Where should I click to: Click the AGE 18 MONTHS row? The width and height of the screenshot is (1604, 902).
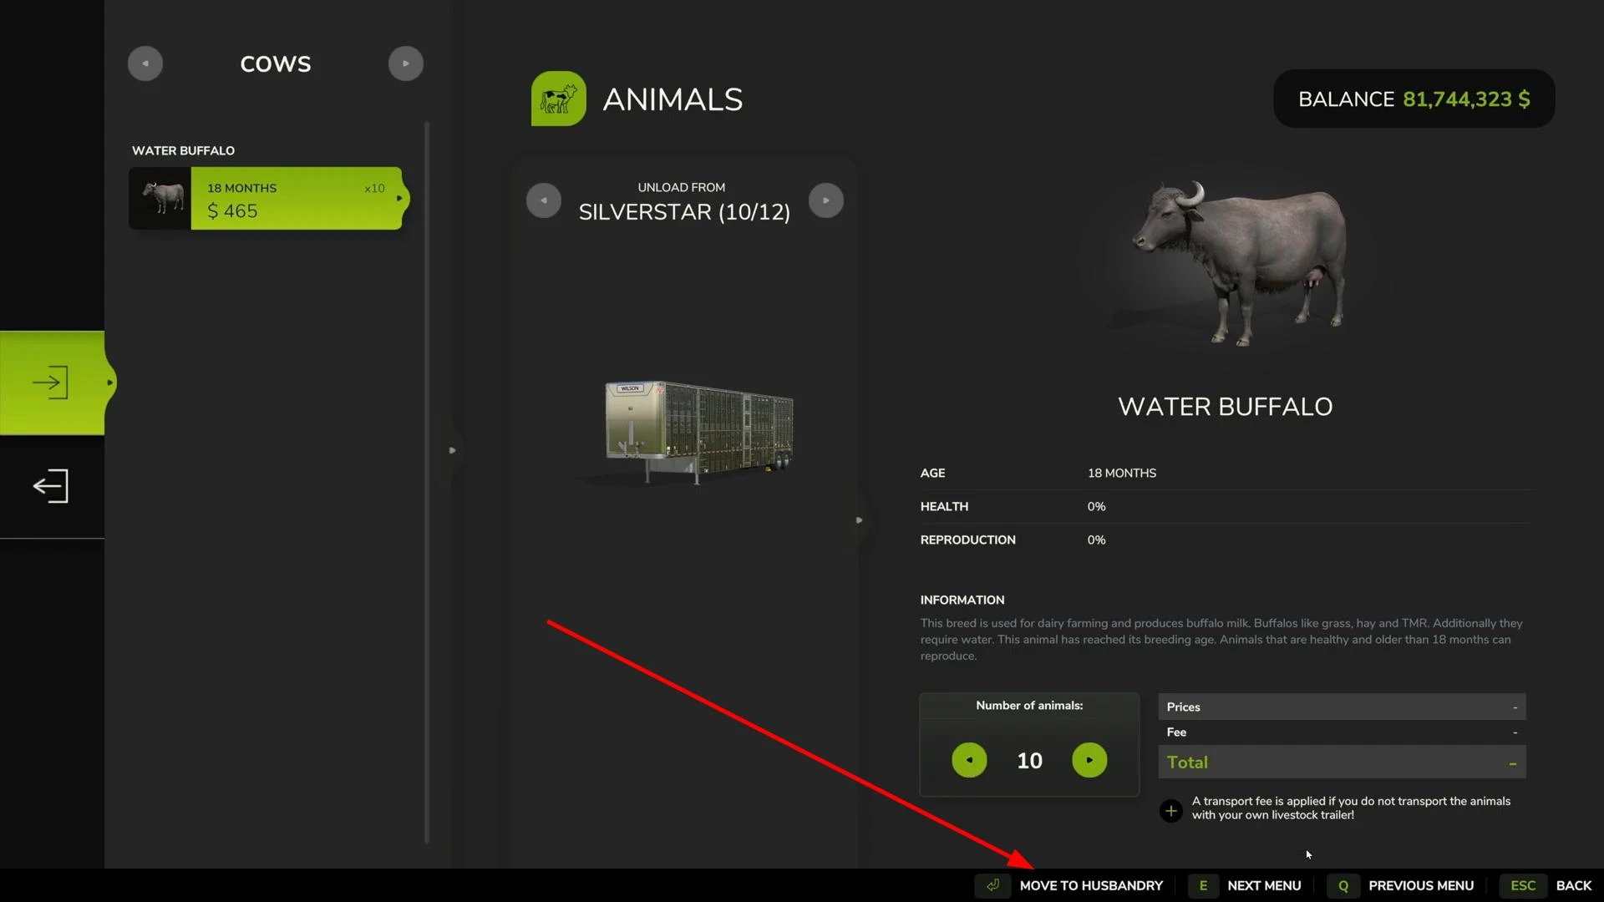[x=1226, y=473]
